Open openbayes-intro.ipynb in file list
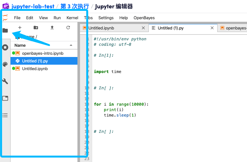Screen dimensions: 247x162 click(43, 53)
